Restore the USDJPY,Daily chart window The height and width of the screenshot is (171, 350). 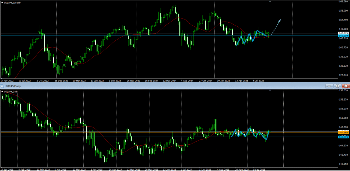click(337, 86)
